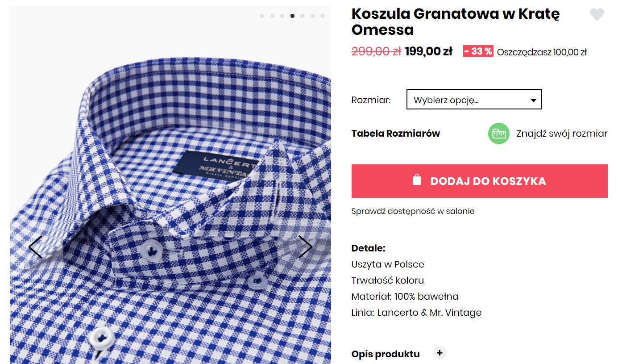The image size is (618, 364).
Task: Show the previous product image
Action: pyautogui.click(x=36, y=247)
